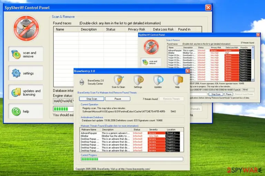Click the BraveSentry Help shield icon
The width and height of the screenshot is (265, 176).
pos(178,80)
